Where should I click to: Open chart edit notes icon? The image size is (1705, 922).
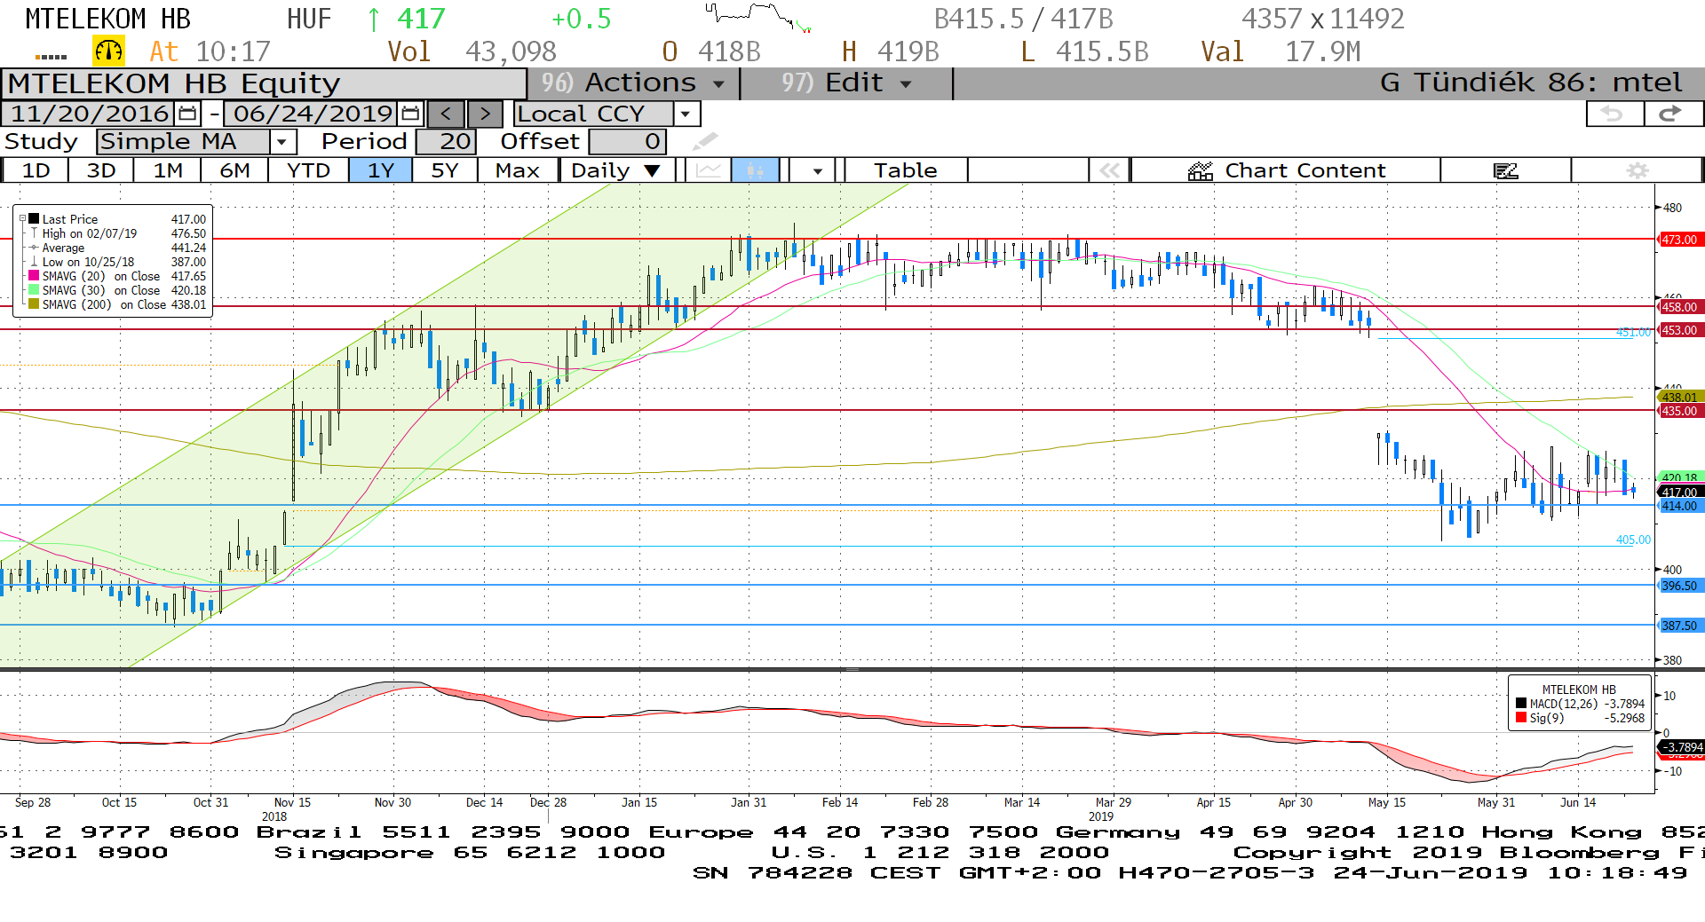click(x=1506, y=170)
